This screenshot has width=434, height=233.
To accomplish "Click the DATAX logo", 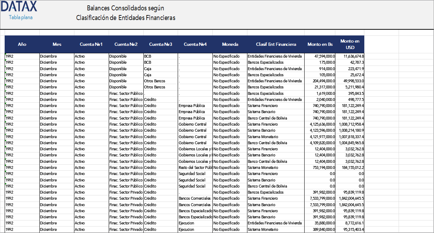I will click(19, 7).
